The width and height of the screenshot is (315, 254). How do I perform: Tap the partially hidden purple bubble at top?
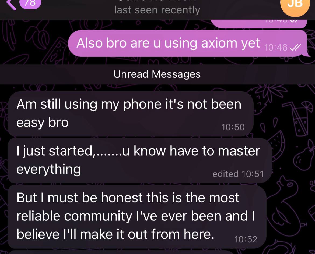point(259,24)
